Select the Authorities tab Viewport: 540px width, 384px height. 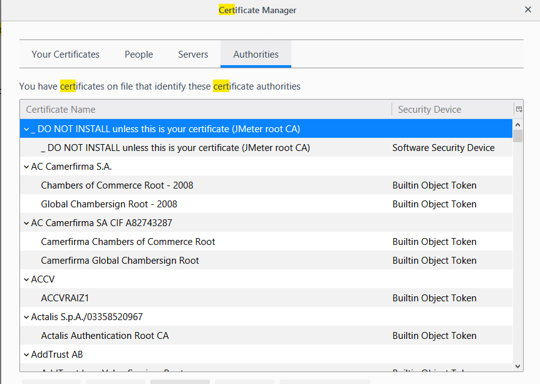(256, 54)
